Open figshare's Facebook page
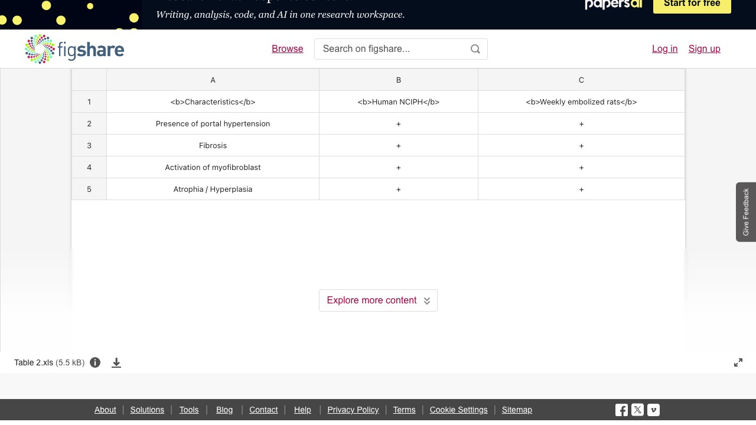The height and width of the screenshot is (425, 756). pyautogui.click(x=621, y=410)
